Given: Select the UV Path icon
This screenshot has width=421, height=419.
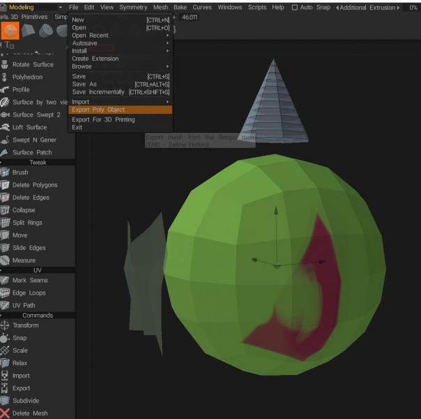Looking at the screenshot, I should point(5,305).
